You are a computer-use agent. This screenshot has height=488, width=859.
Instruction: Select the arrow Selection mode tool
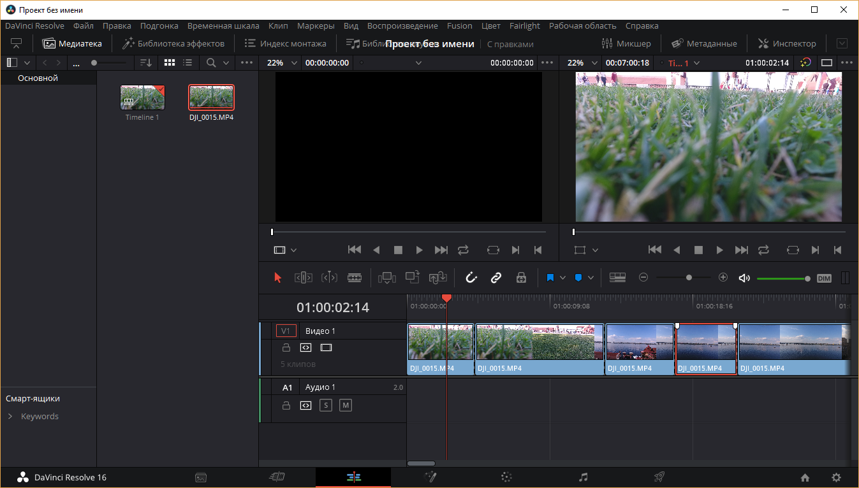click(277, 278)
